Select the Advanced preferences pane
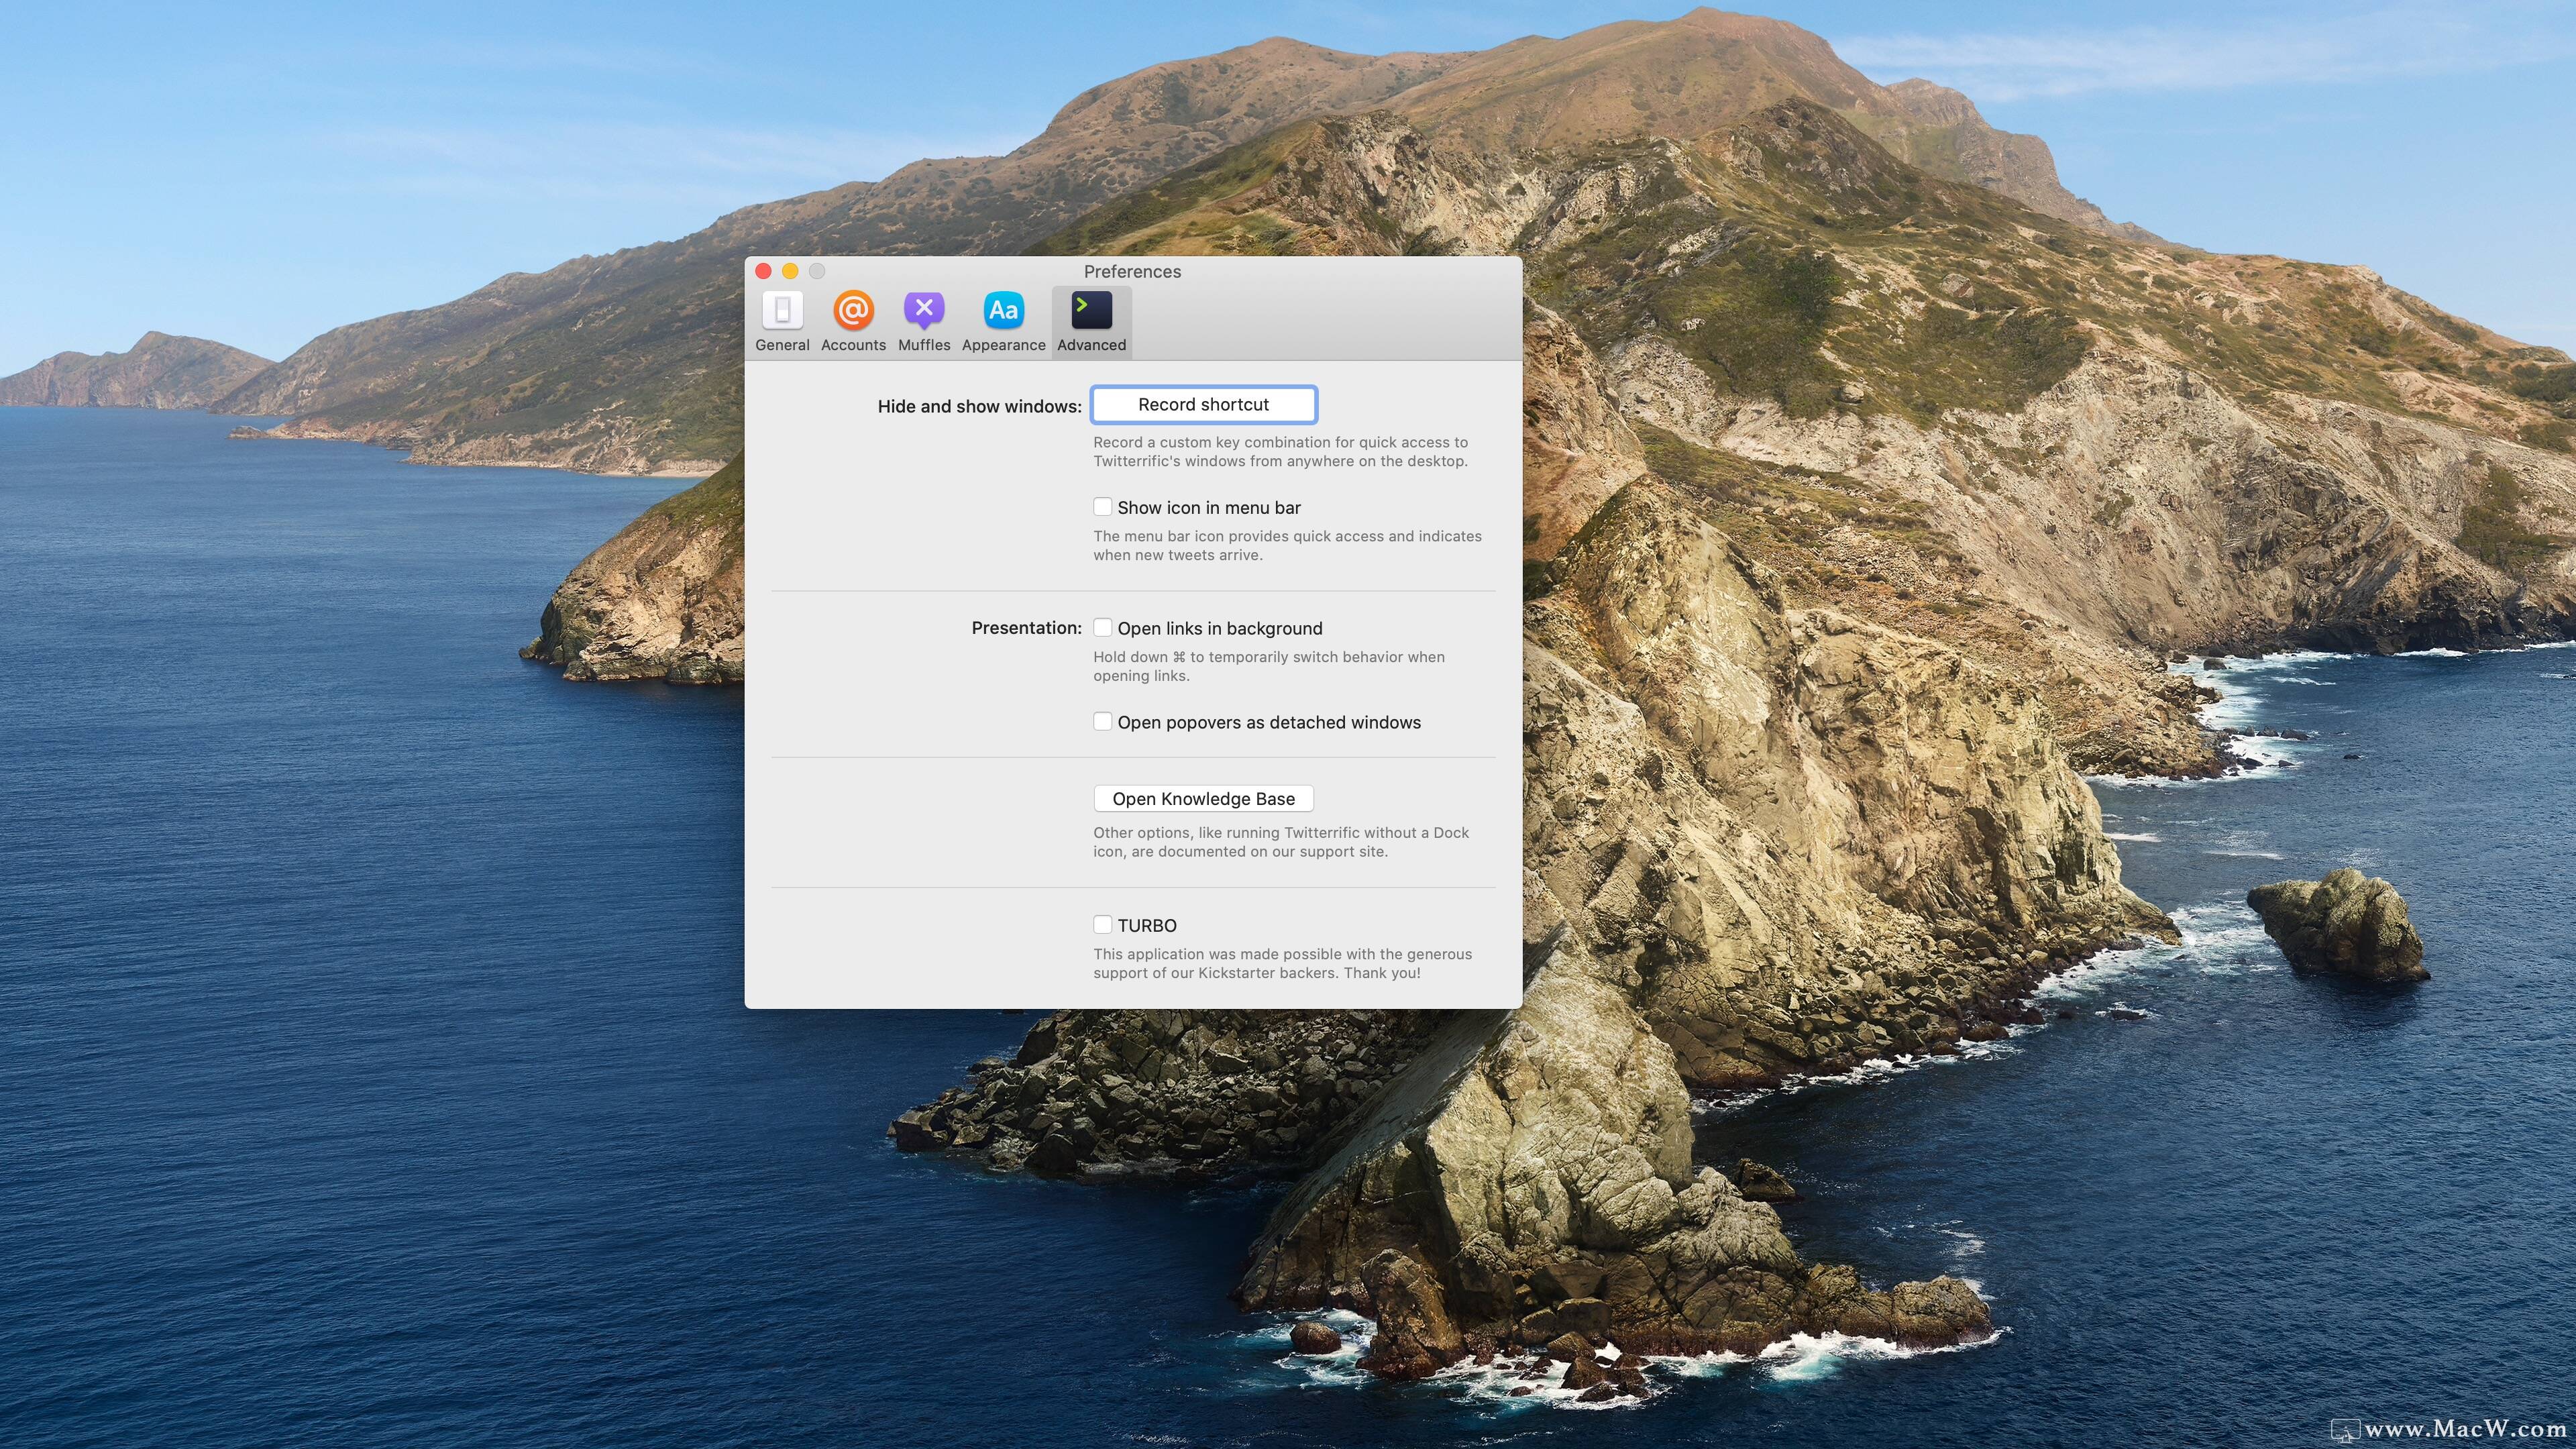The height and width of the screenshot is (1449, 2576). 1091,321
